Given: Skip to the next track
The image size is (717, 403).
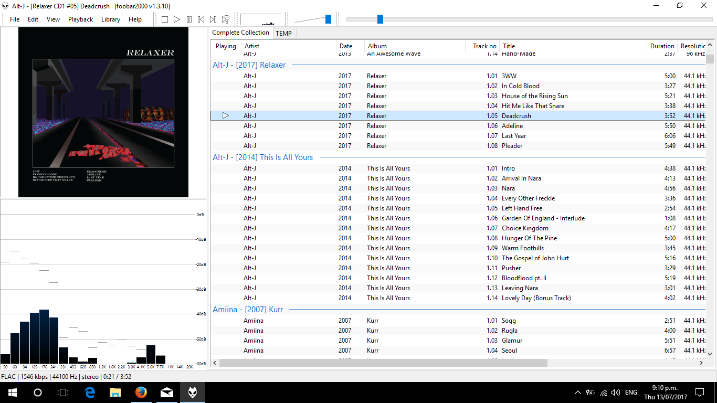Looking at the screenshot, I should coord(213,19).
